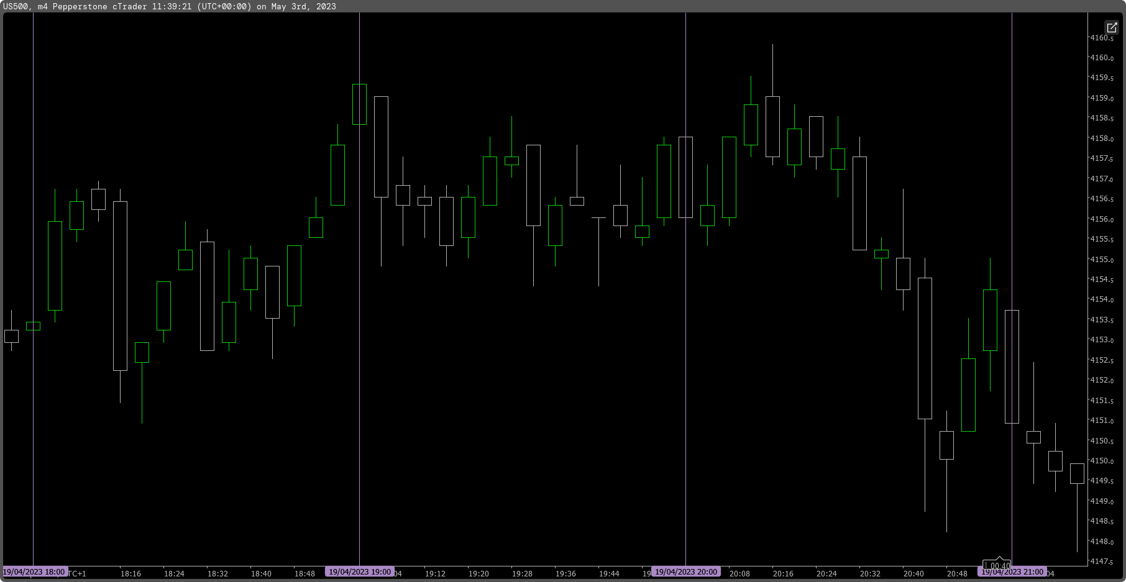This screenshot has height=582, width=1126.
Task: Open the chart in a new window
Action: coord(1112,28)
